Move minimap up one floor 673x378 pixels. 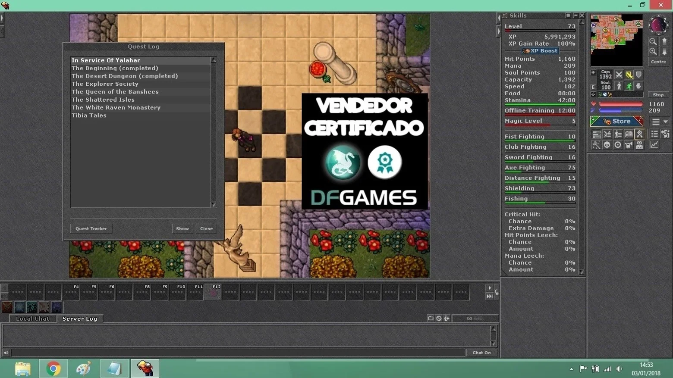click(x=664, y=42)
